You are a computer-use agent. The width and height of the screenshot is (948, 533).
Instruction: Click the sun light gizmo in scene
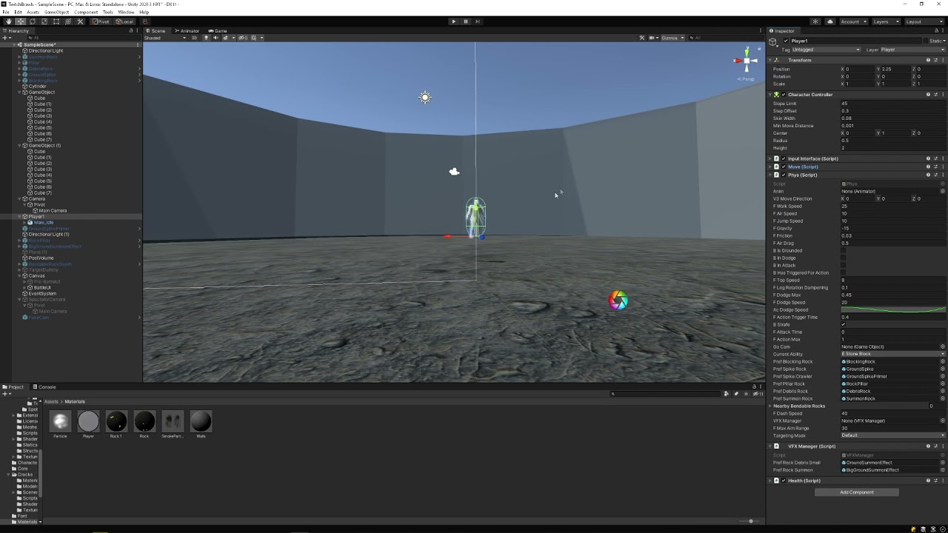[x=425, y=97]
